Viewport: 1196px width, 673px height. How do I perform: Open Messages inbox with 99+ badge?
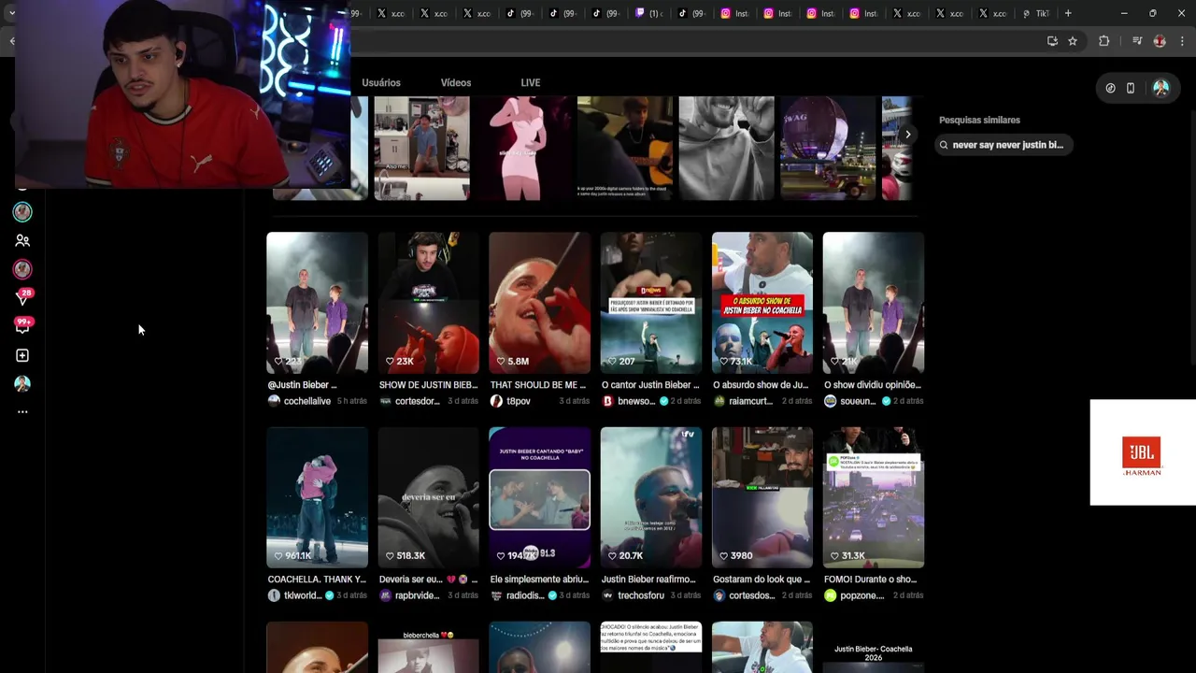[22, 326]
